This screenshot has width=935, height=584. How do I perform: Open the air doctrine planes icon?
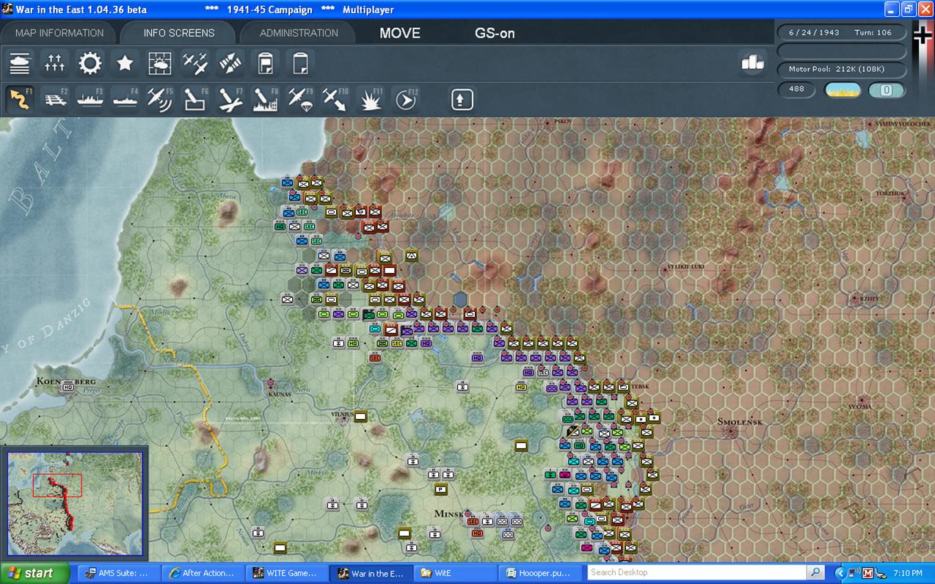tap(195, 64)
